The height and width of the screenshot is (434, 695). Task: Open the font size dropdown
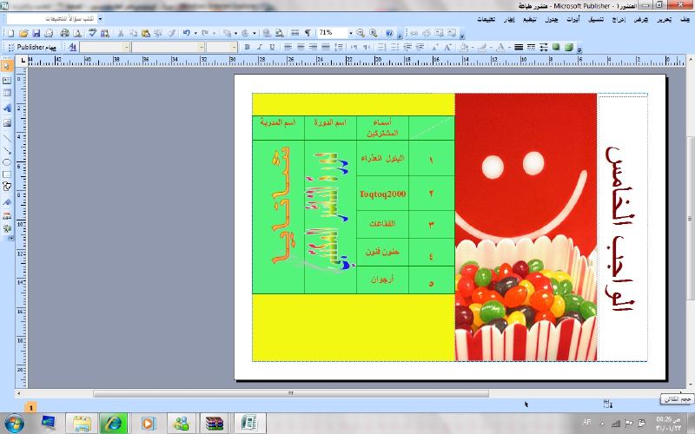point(234,47)
